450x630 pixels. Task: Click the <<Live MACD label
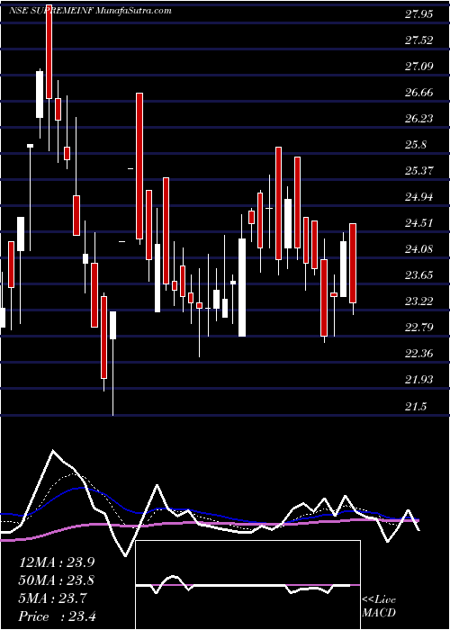(x=379, y=607)
